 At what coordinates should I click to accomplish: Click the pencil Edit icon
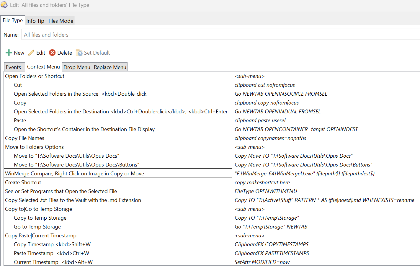coord(32,53)
